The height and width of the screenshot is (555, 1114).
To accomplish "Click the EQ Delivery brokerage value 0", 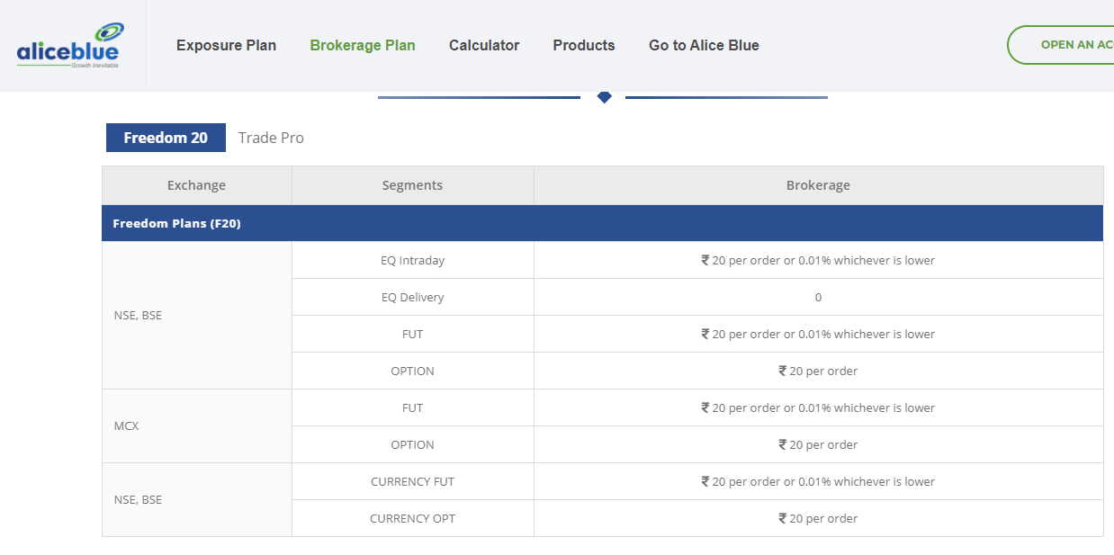I will [818, 297].
